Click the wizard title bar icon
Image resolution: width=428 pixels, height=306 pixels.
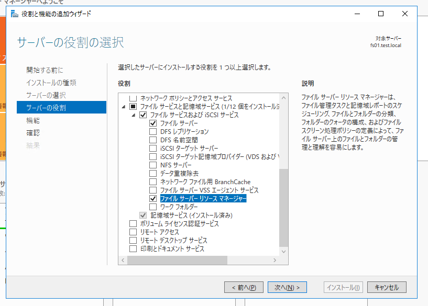point(15,14)
